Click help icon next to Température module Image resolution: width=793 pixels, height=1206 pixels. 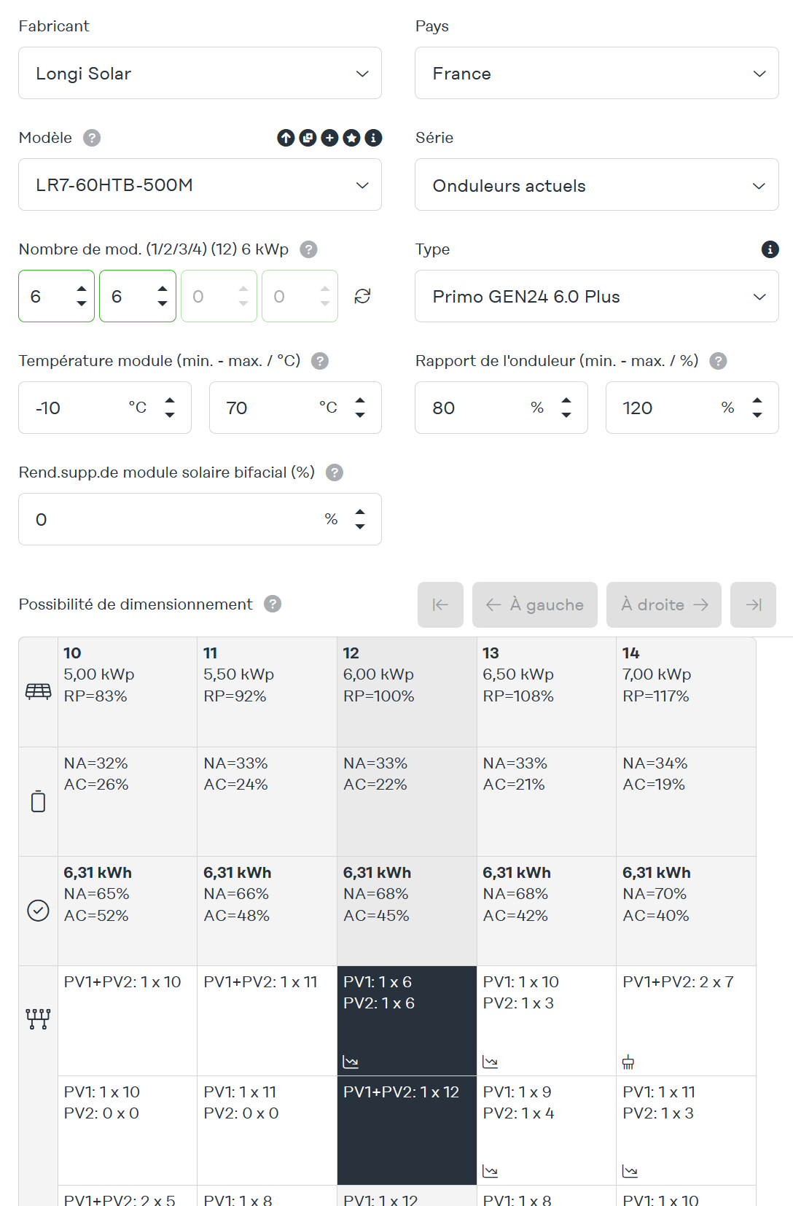point(320,361)
